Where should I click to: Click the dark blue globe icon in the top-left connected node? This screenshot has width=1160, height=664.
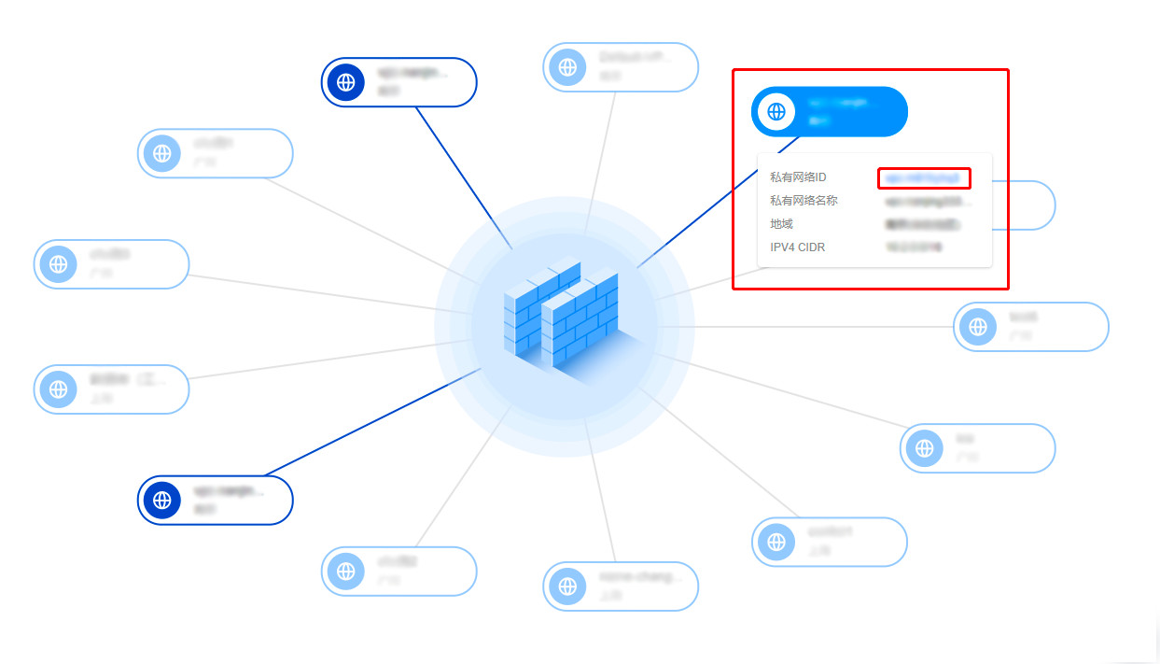pos(346,82)
